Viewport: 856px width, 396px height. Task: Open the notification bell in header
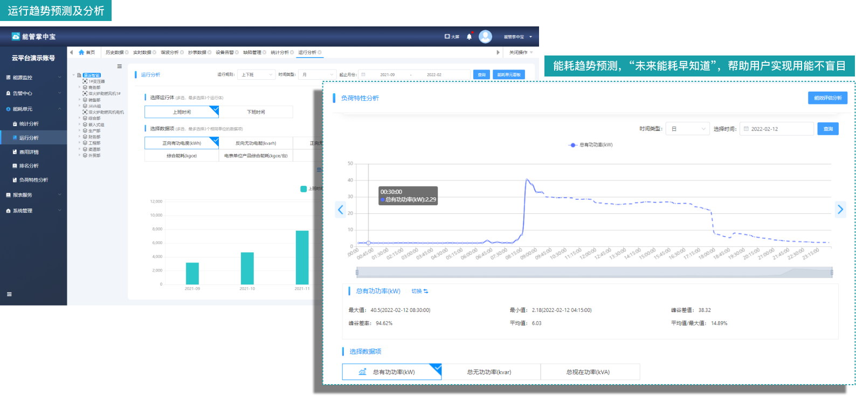pyautogui.click(x=469, y=37)
